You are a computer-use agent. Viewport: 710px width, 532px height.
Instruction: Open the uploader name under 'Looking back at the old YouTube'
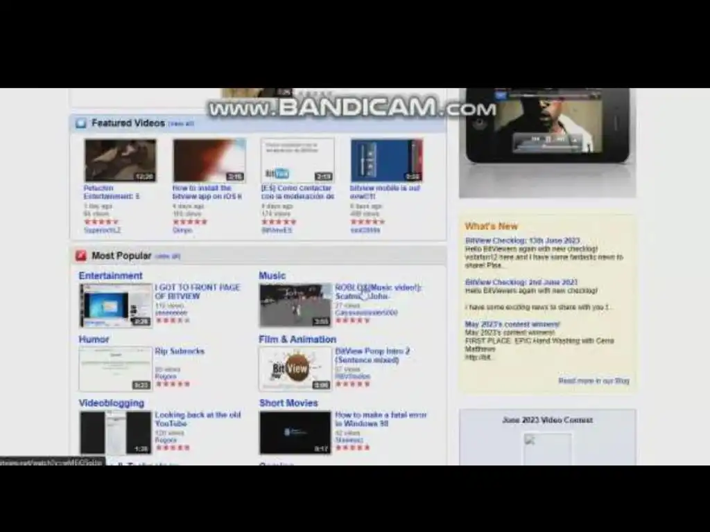166,440
